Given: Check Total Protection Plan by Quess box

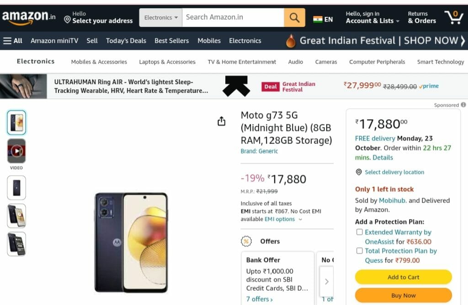Looking at the screenshot, I should [359, 251].
